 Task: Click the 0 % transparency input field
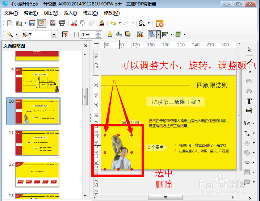pos(88,35)
